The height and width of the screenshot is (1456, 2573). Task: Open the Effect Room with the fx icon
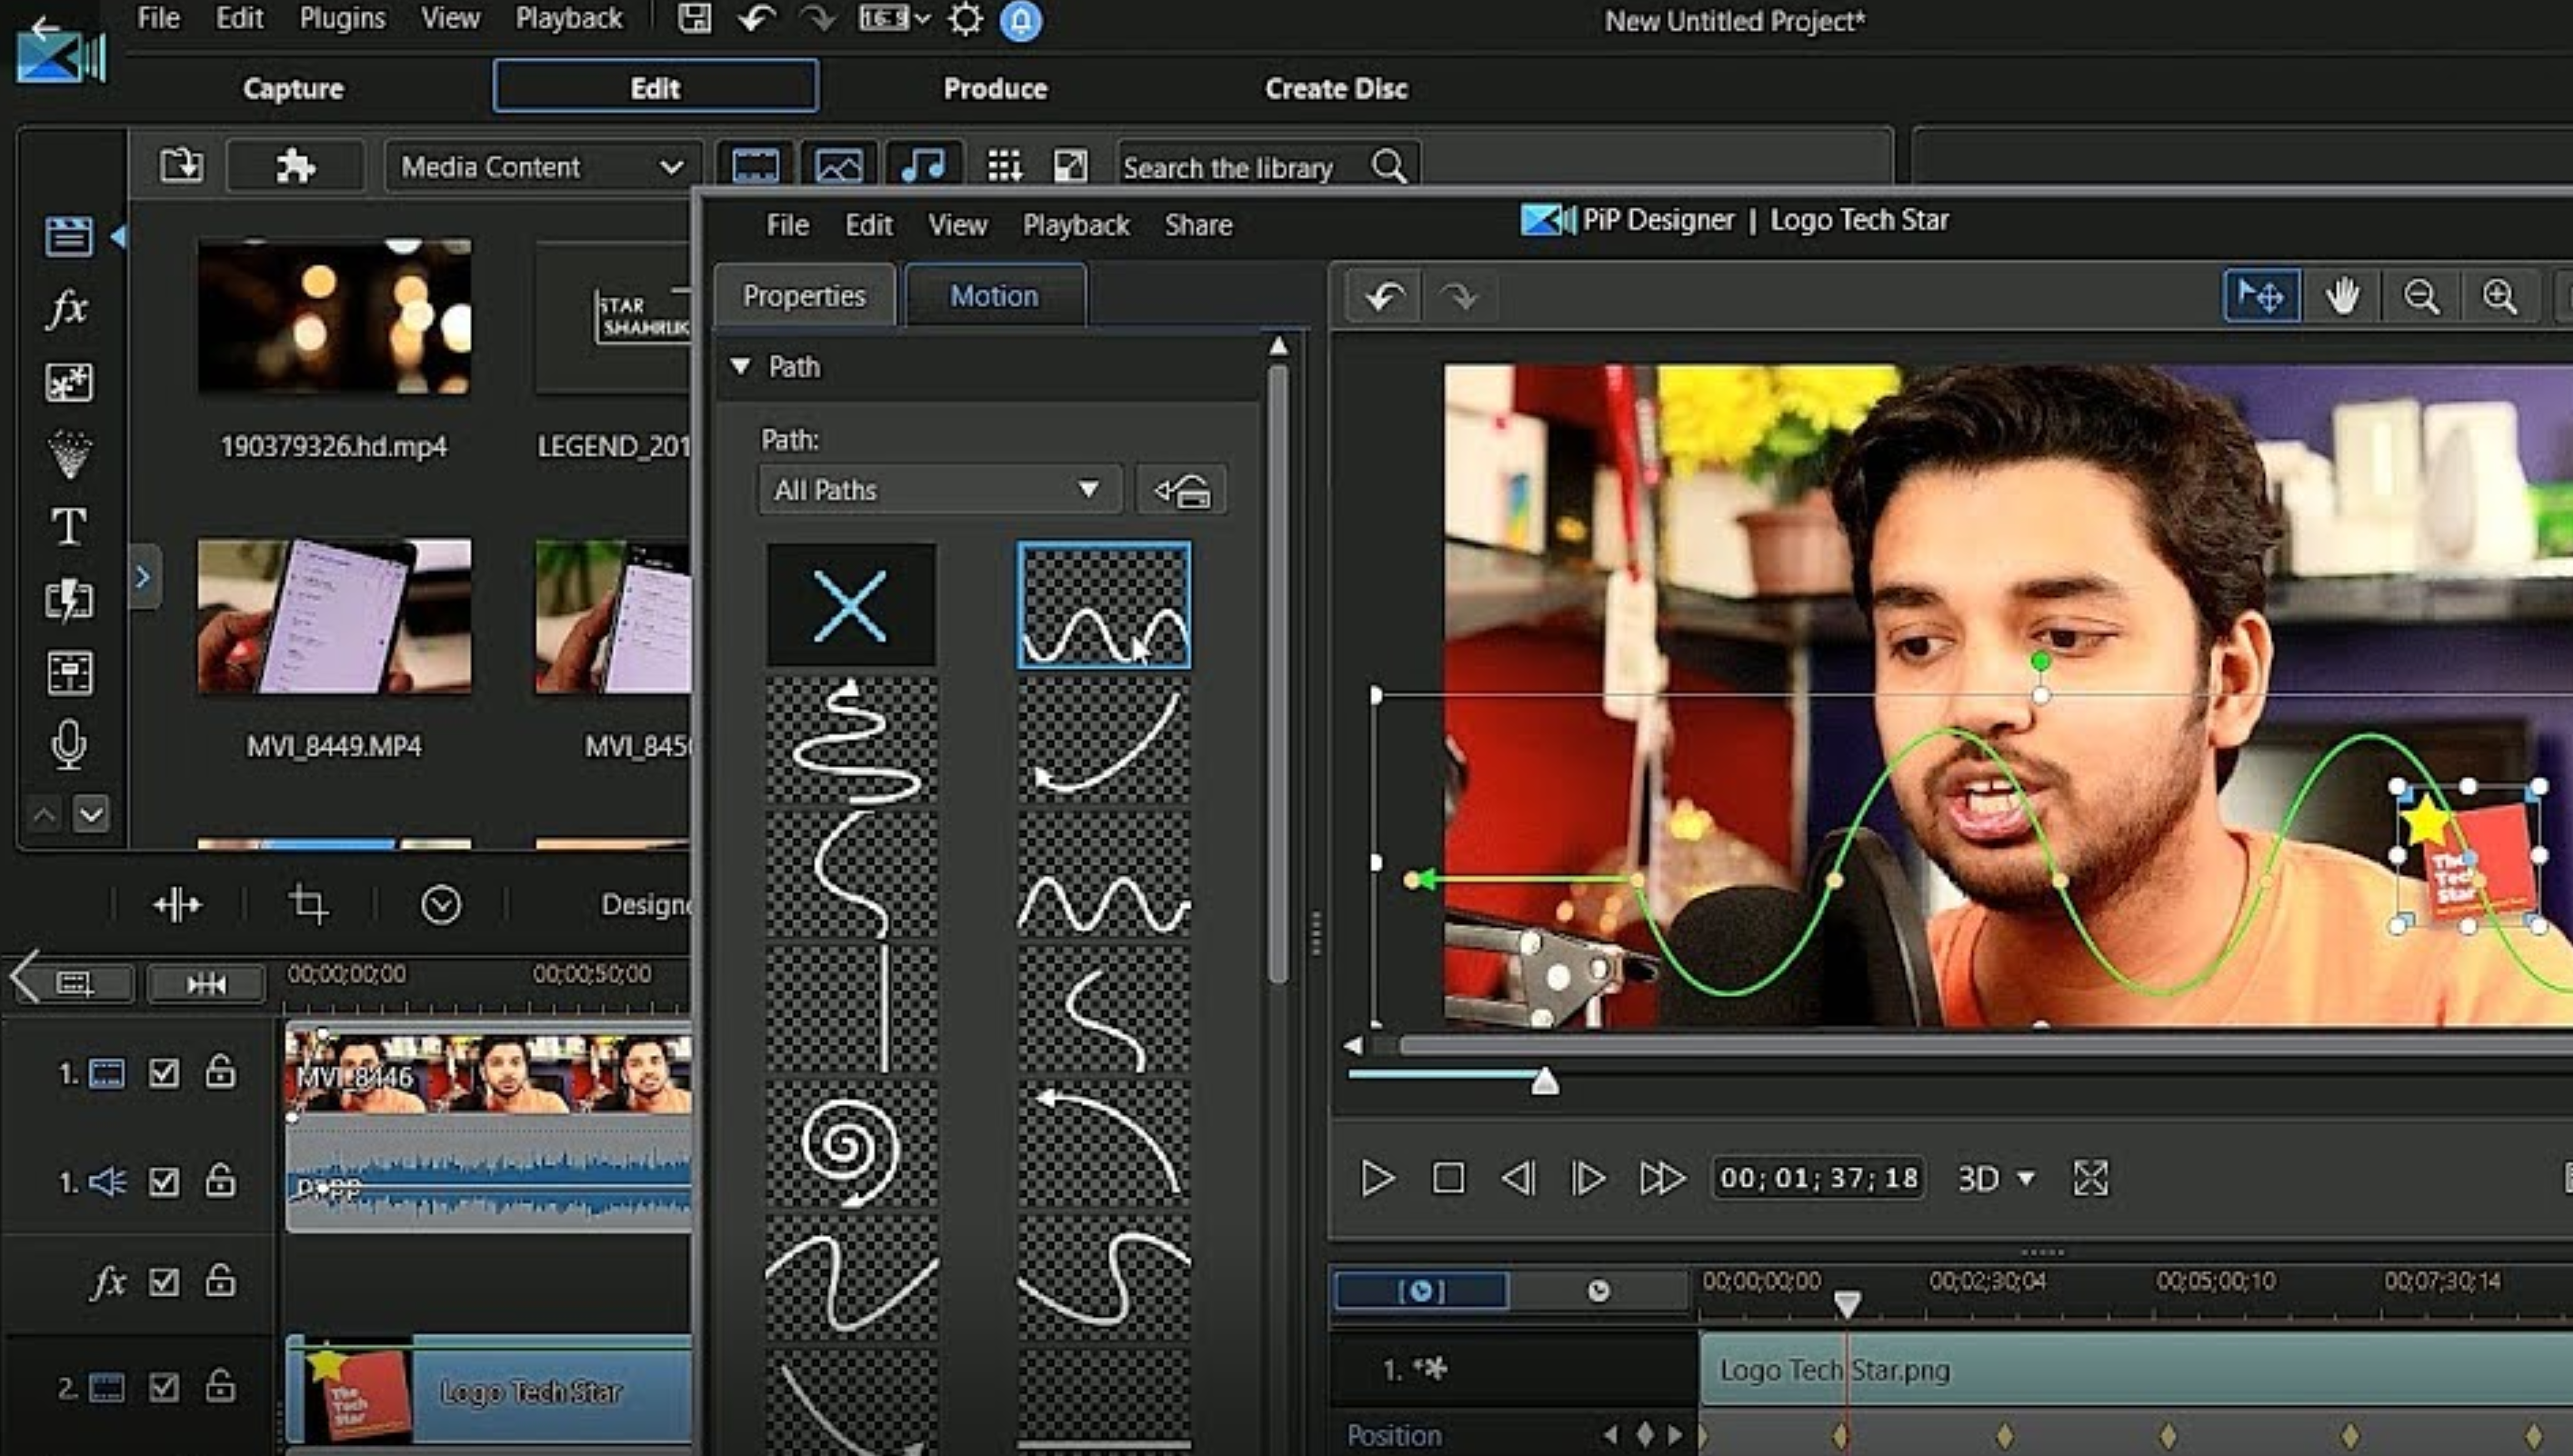tap(66, 308)
